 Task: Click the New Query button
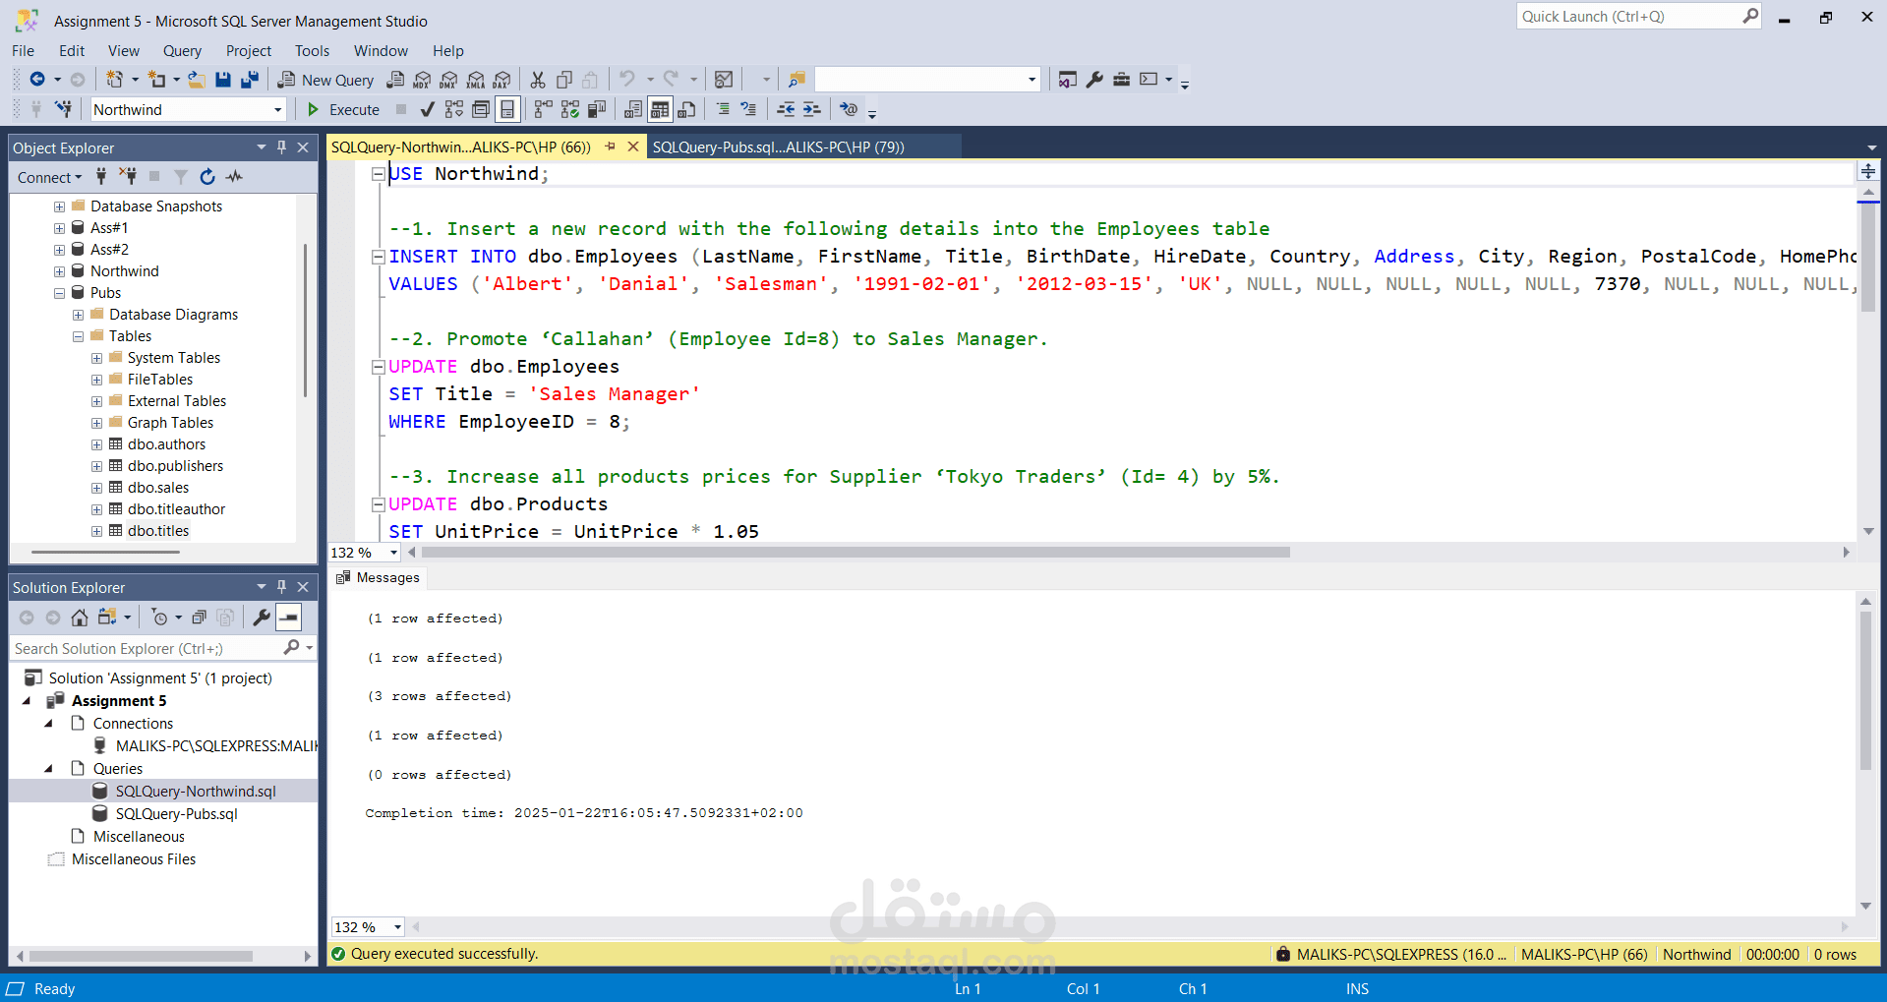click(x=325, y=80)
